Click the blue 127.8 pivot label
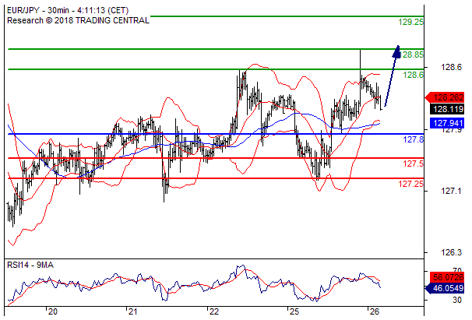 tap(413, 139)
